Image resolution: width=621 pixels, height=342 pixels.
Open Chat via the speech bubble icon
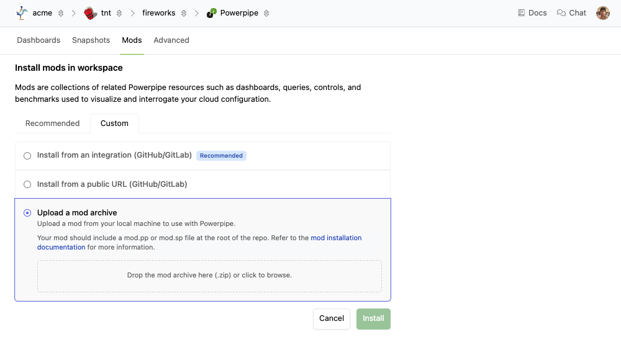pos(561,13)
